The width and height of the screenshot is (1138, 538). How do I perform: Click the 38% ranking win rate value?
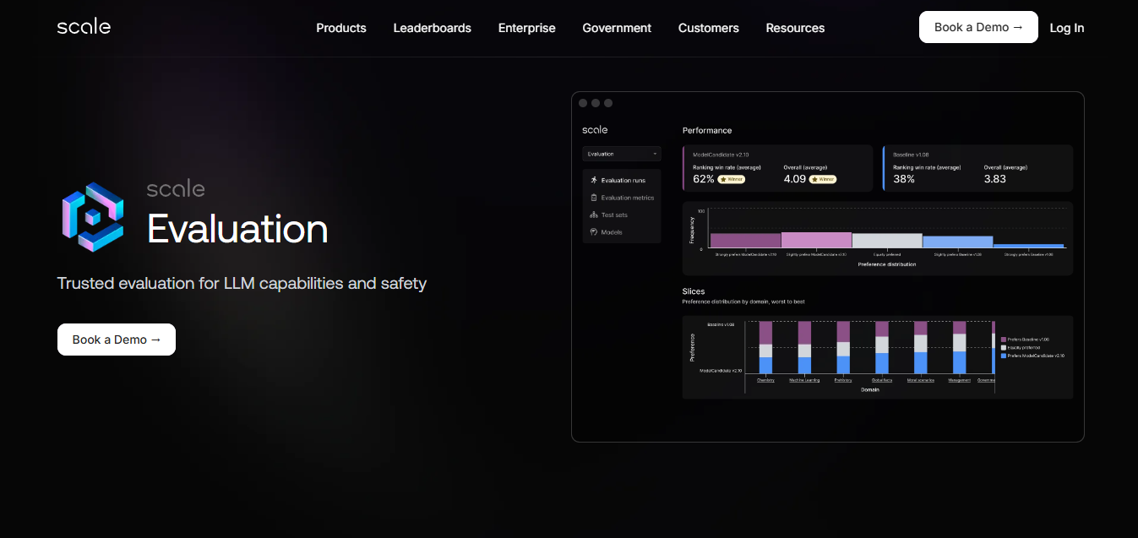[x=904, y=179]
